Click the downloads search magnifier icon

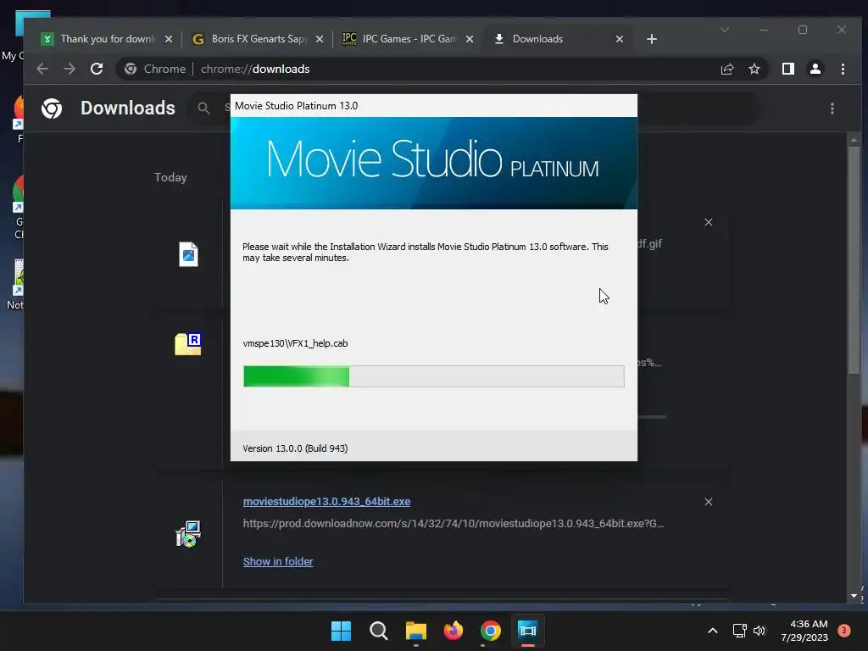point(203,108)
